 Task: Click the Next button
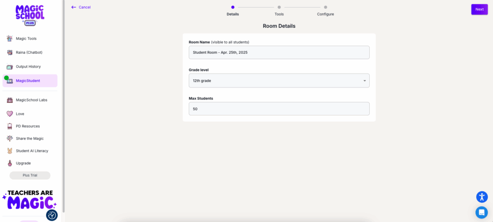coord(479,10)
